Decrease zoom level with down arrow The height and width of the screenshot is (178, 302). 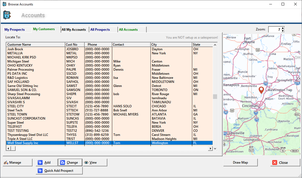click(x=283, y=31)
